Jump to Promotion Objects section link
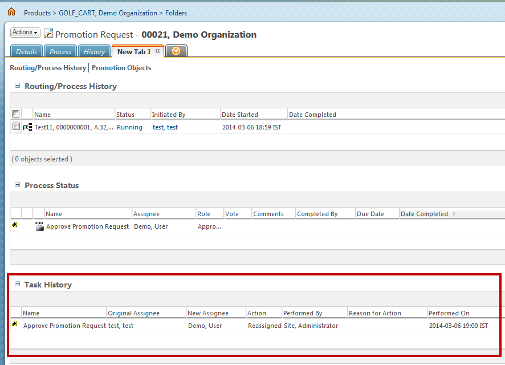The width and height of the screenshot is (505, 365). (x=121, y=68)
